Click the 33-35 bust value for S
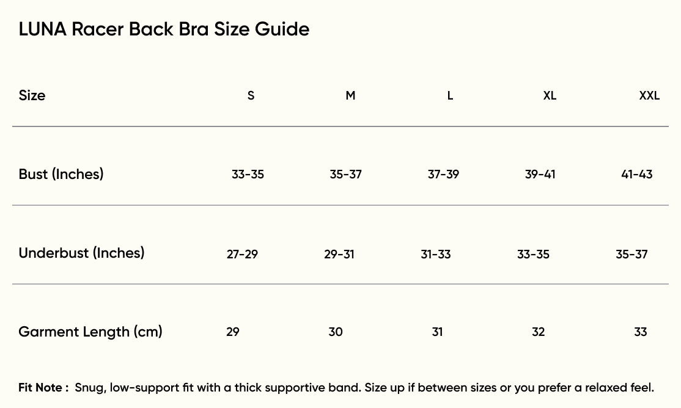This screenshot has width=681, height=408. click(x=248, y=175)
